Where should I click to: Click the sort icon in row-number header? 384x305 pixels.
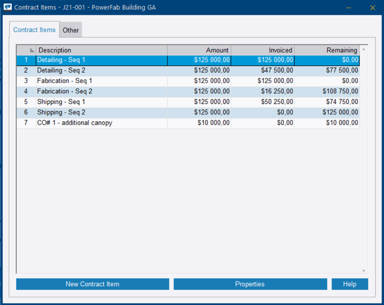32,51
